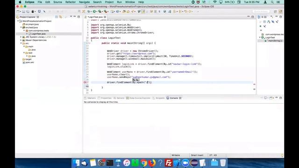The height and width of the screenshot is (168, 299).
Task: Click the Debug bug toolbar icon
Action: pos(89,11)
